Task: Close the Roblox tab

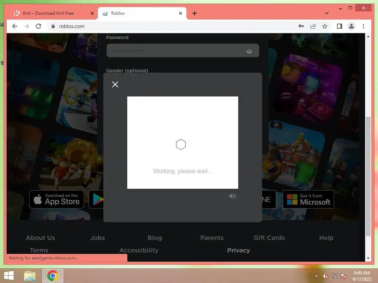Action: [x=180, y=13]
